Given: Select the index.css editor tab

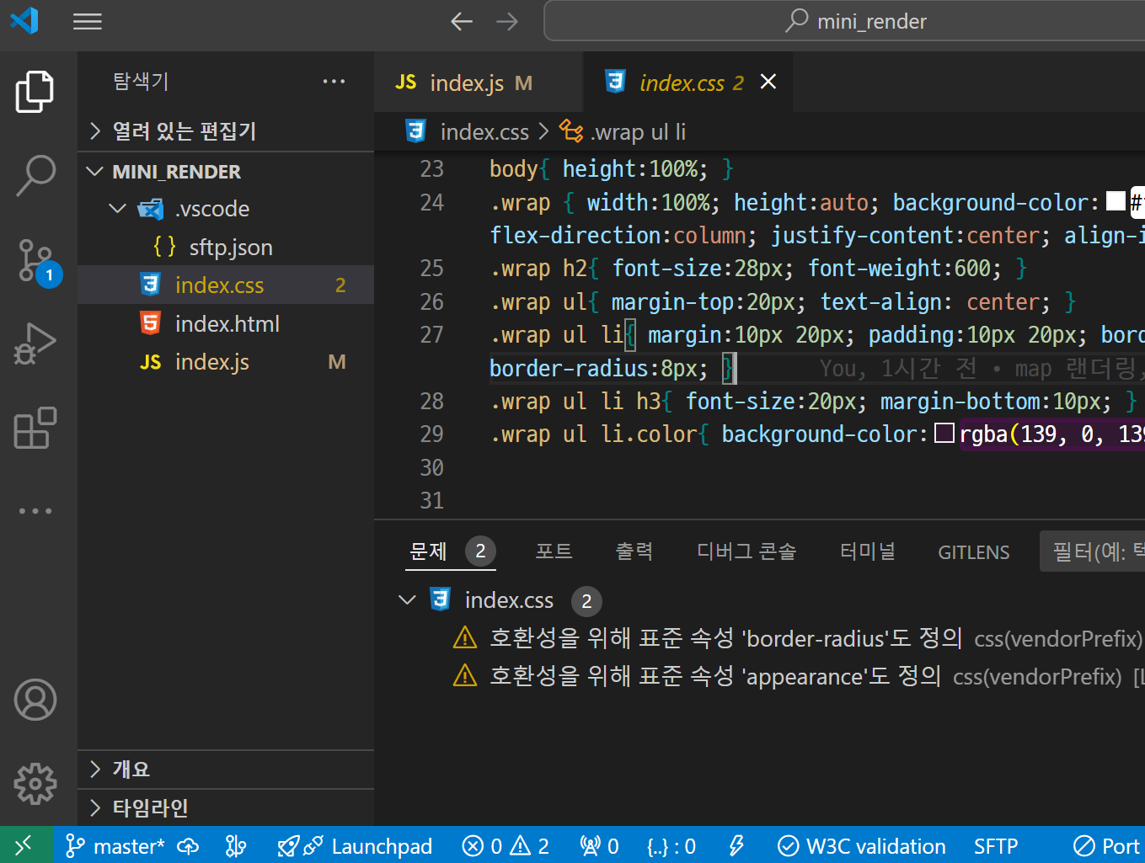Looking at the screenshot, I should point(688,83).
